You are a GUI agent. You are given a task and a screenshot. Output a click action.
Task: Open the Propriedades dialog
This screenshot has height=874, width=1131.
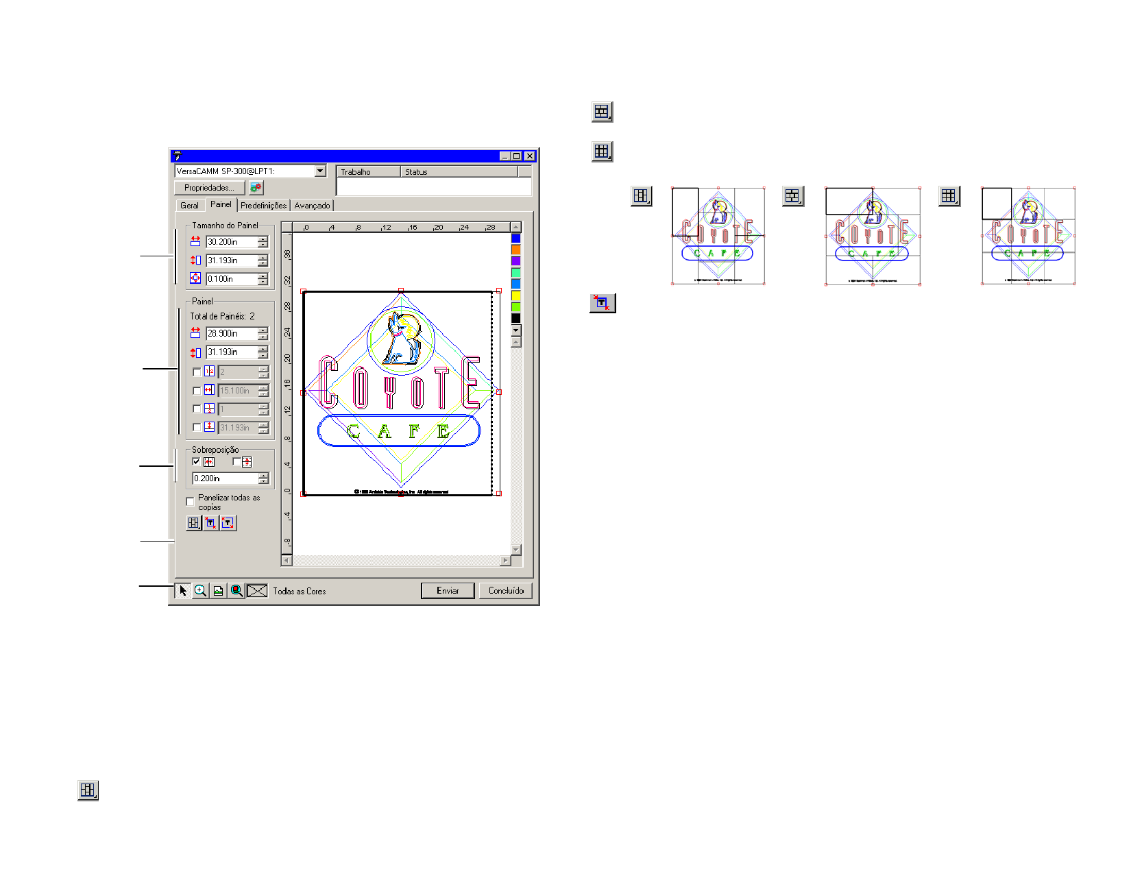click(209, 188)
